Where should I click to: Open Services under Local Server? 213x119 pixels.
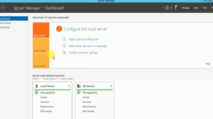45,102
